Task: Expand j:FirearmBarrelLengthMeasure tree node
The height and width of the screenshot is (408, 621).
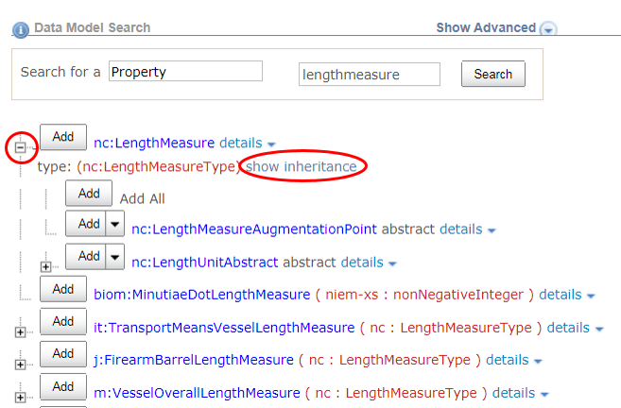Action: pyautogui.click(x=20, y=365)
